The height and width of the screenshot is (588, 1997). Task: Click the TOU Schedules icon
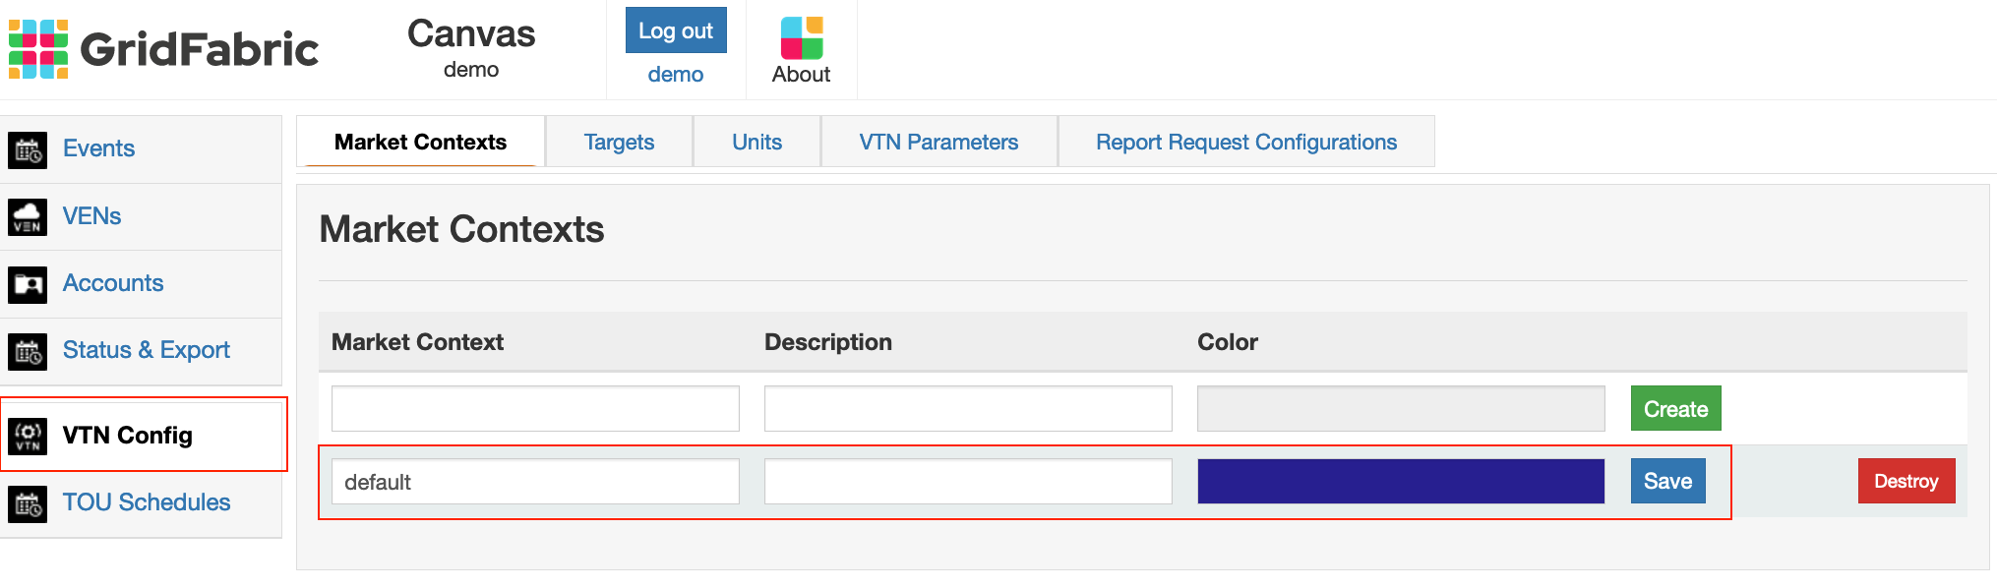tap(29, 503)
